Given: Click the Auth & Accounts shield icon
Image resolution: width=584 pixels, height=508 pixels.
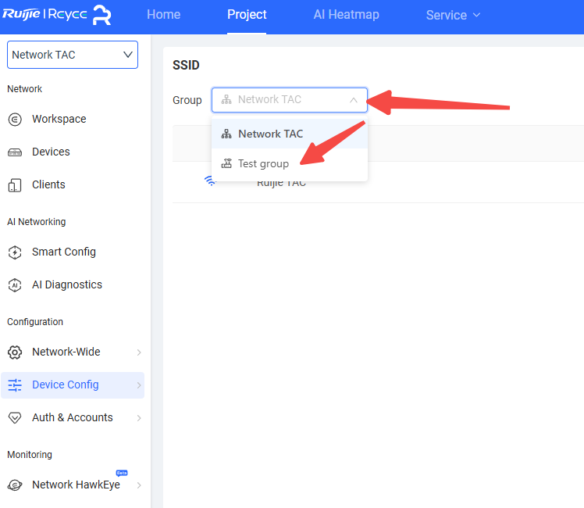Looking at the screenshot, I should pyautogui.click(x=15, y=418).
